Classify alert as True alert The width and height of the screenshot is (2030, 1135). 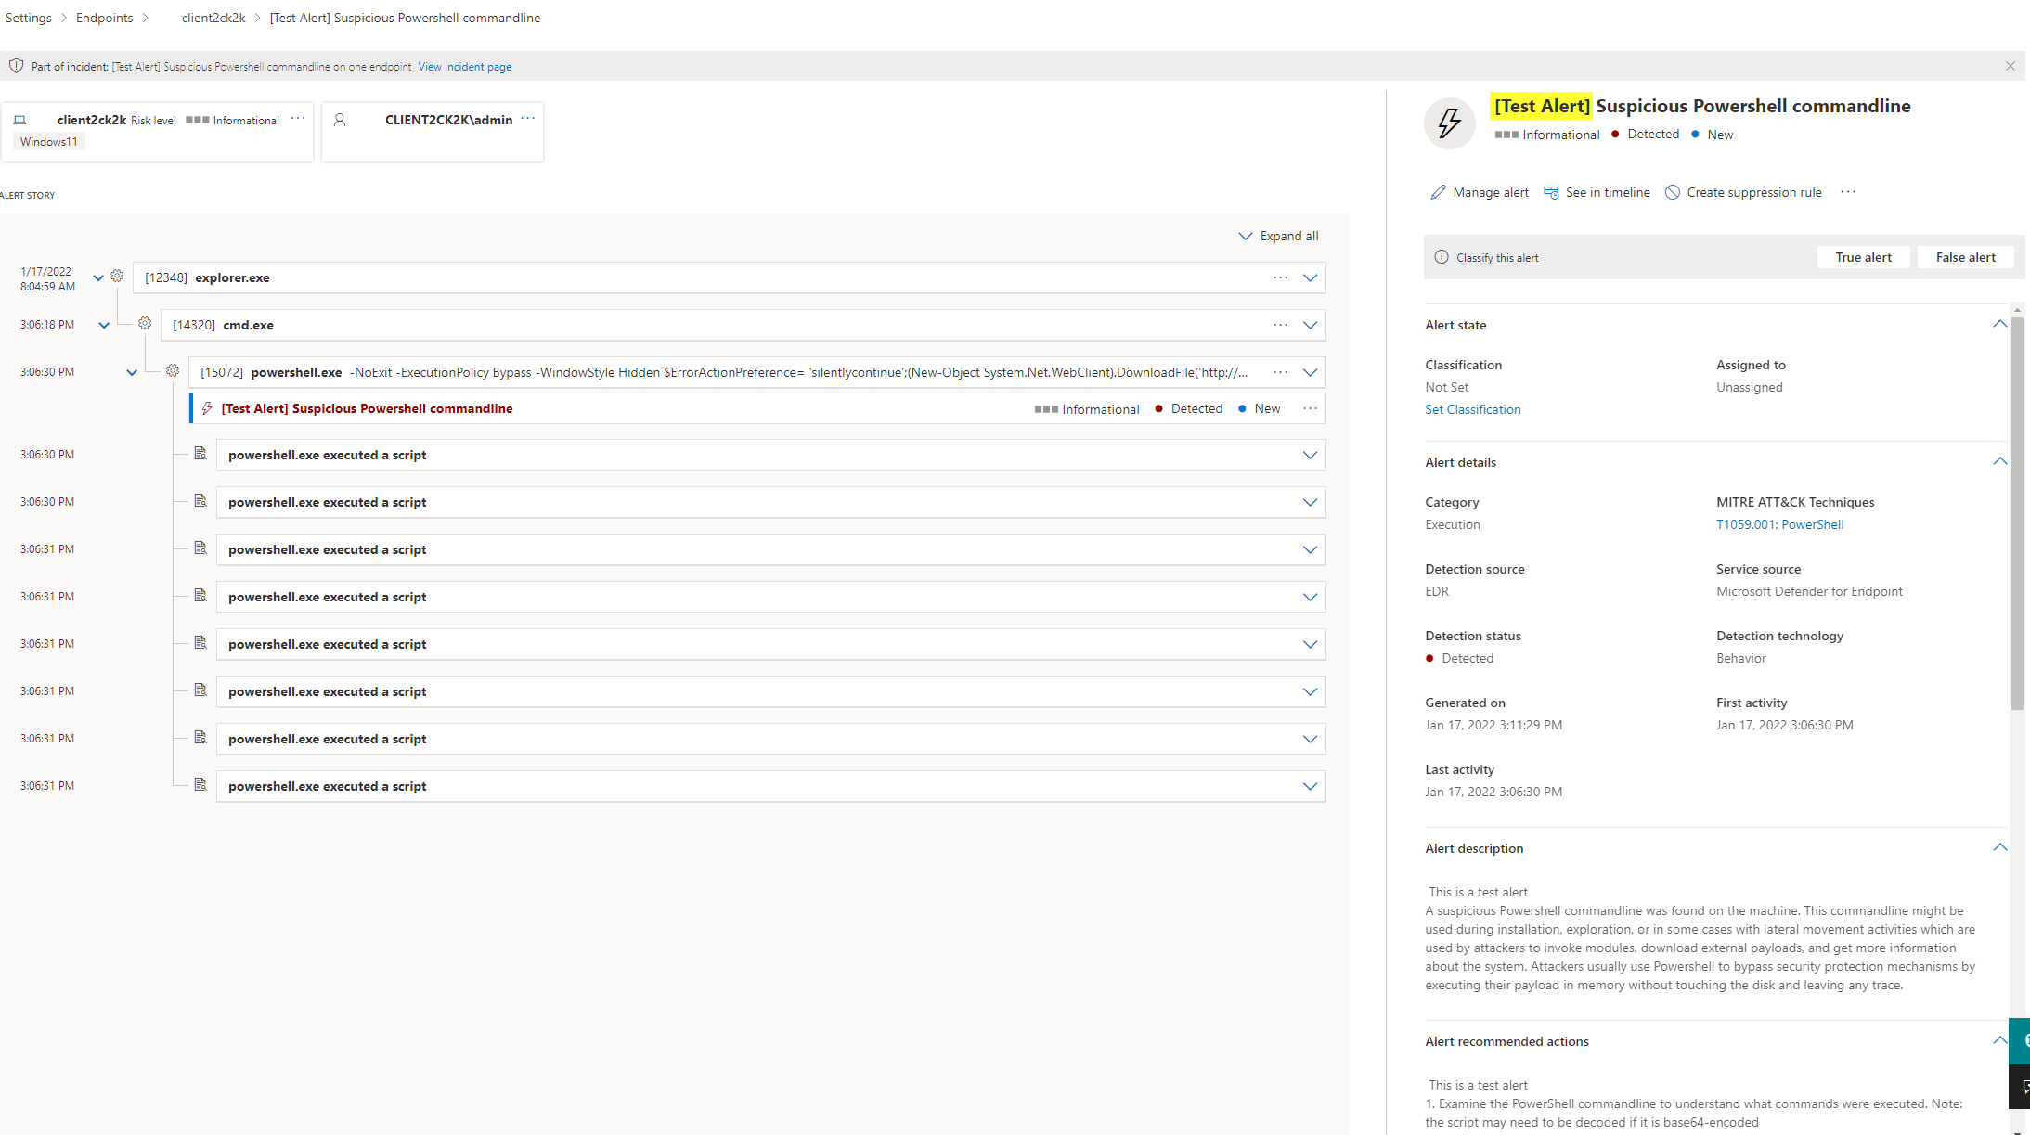pyautogui.click(x=1863, y=257)
